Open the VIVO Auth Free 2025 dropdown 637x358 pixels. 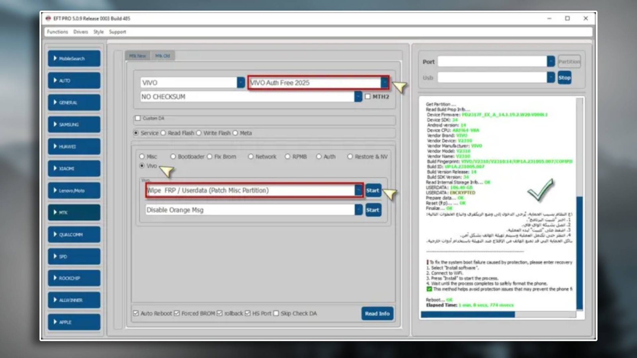pos(385,83)
